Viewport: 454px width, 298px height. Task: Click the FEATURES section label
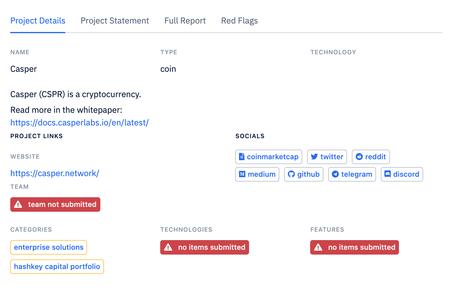327,230
